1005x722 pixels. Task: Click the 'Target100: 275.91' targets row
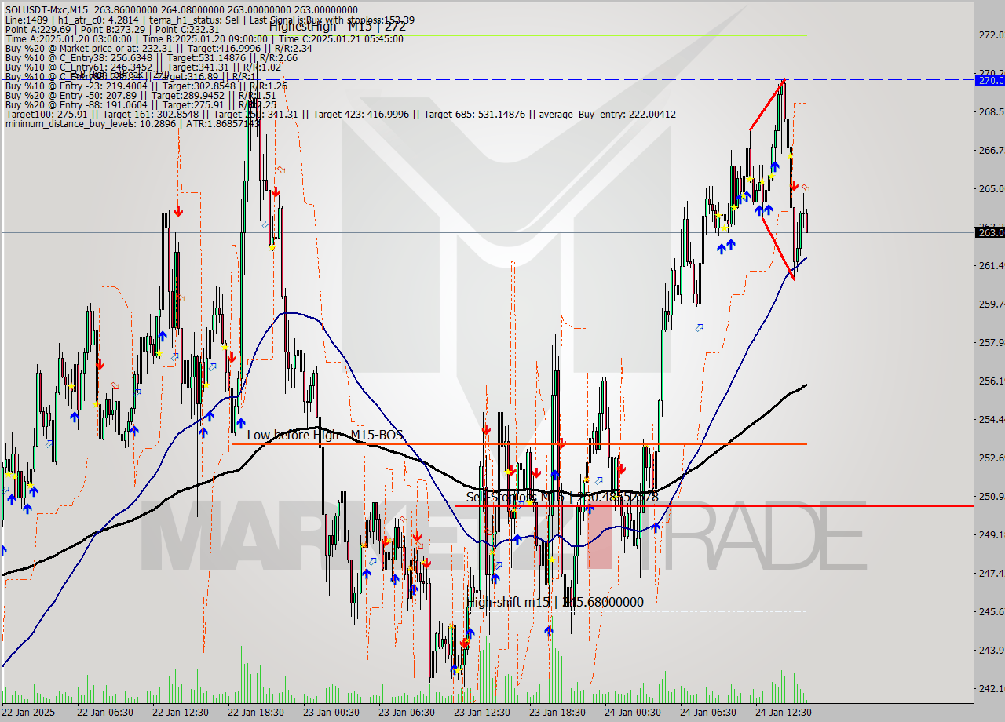coord(340,114)
